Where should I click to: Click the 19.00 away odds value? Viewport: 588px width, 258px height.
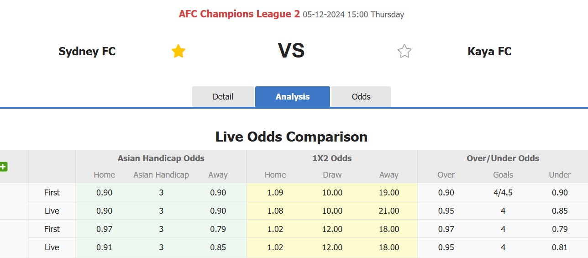[x=389, y=192]
